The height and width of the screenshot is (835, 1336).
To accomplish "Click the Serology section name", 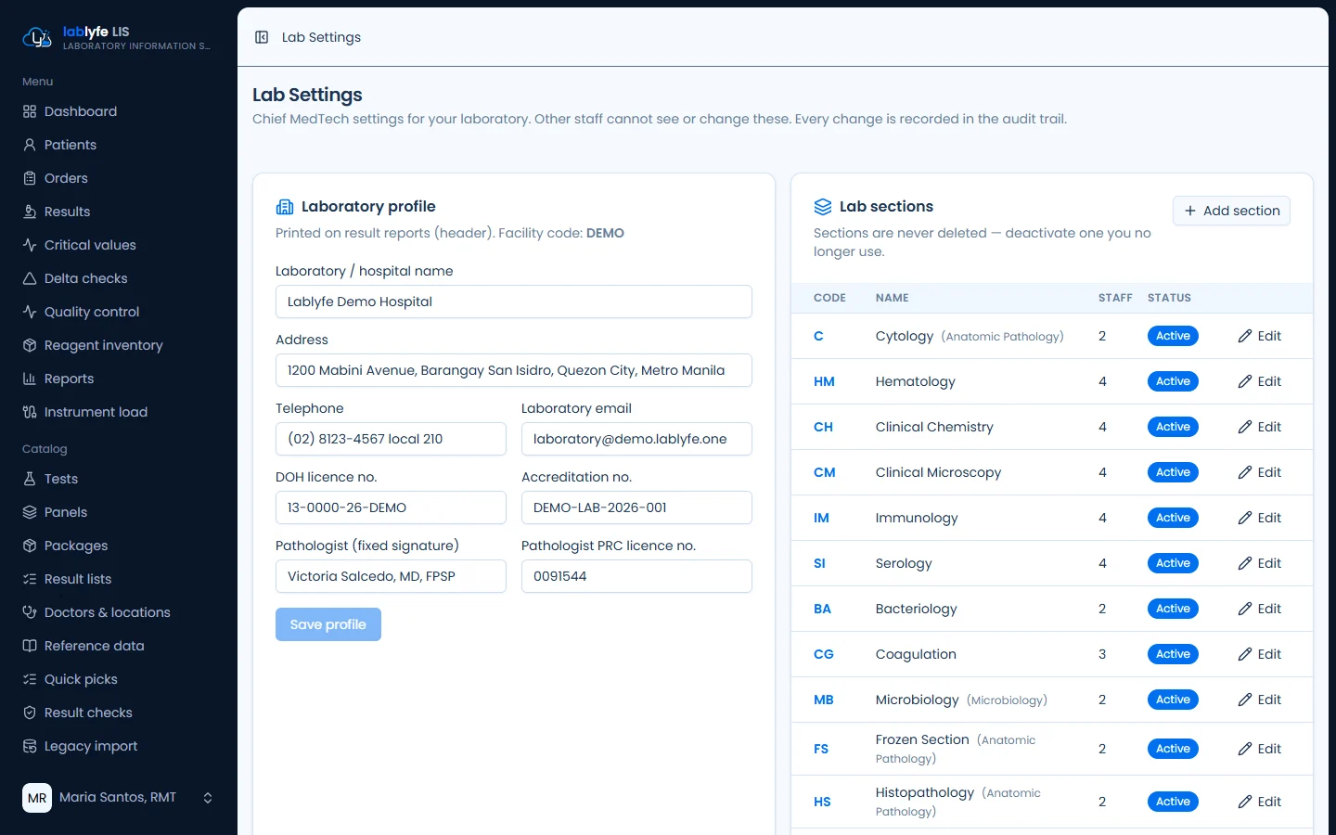I will [x=904, y=563].
